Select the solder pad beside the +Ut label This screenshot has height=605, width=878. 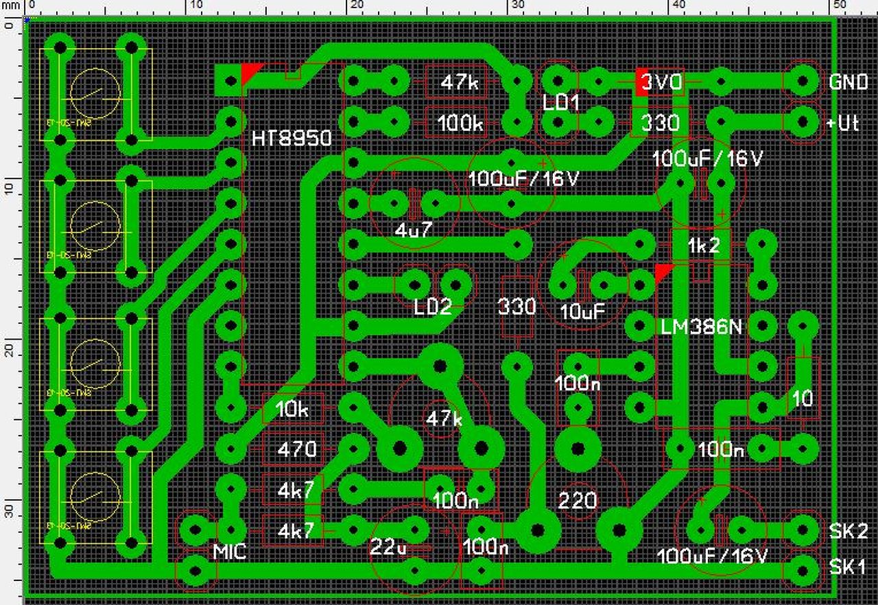(801, 123)
